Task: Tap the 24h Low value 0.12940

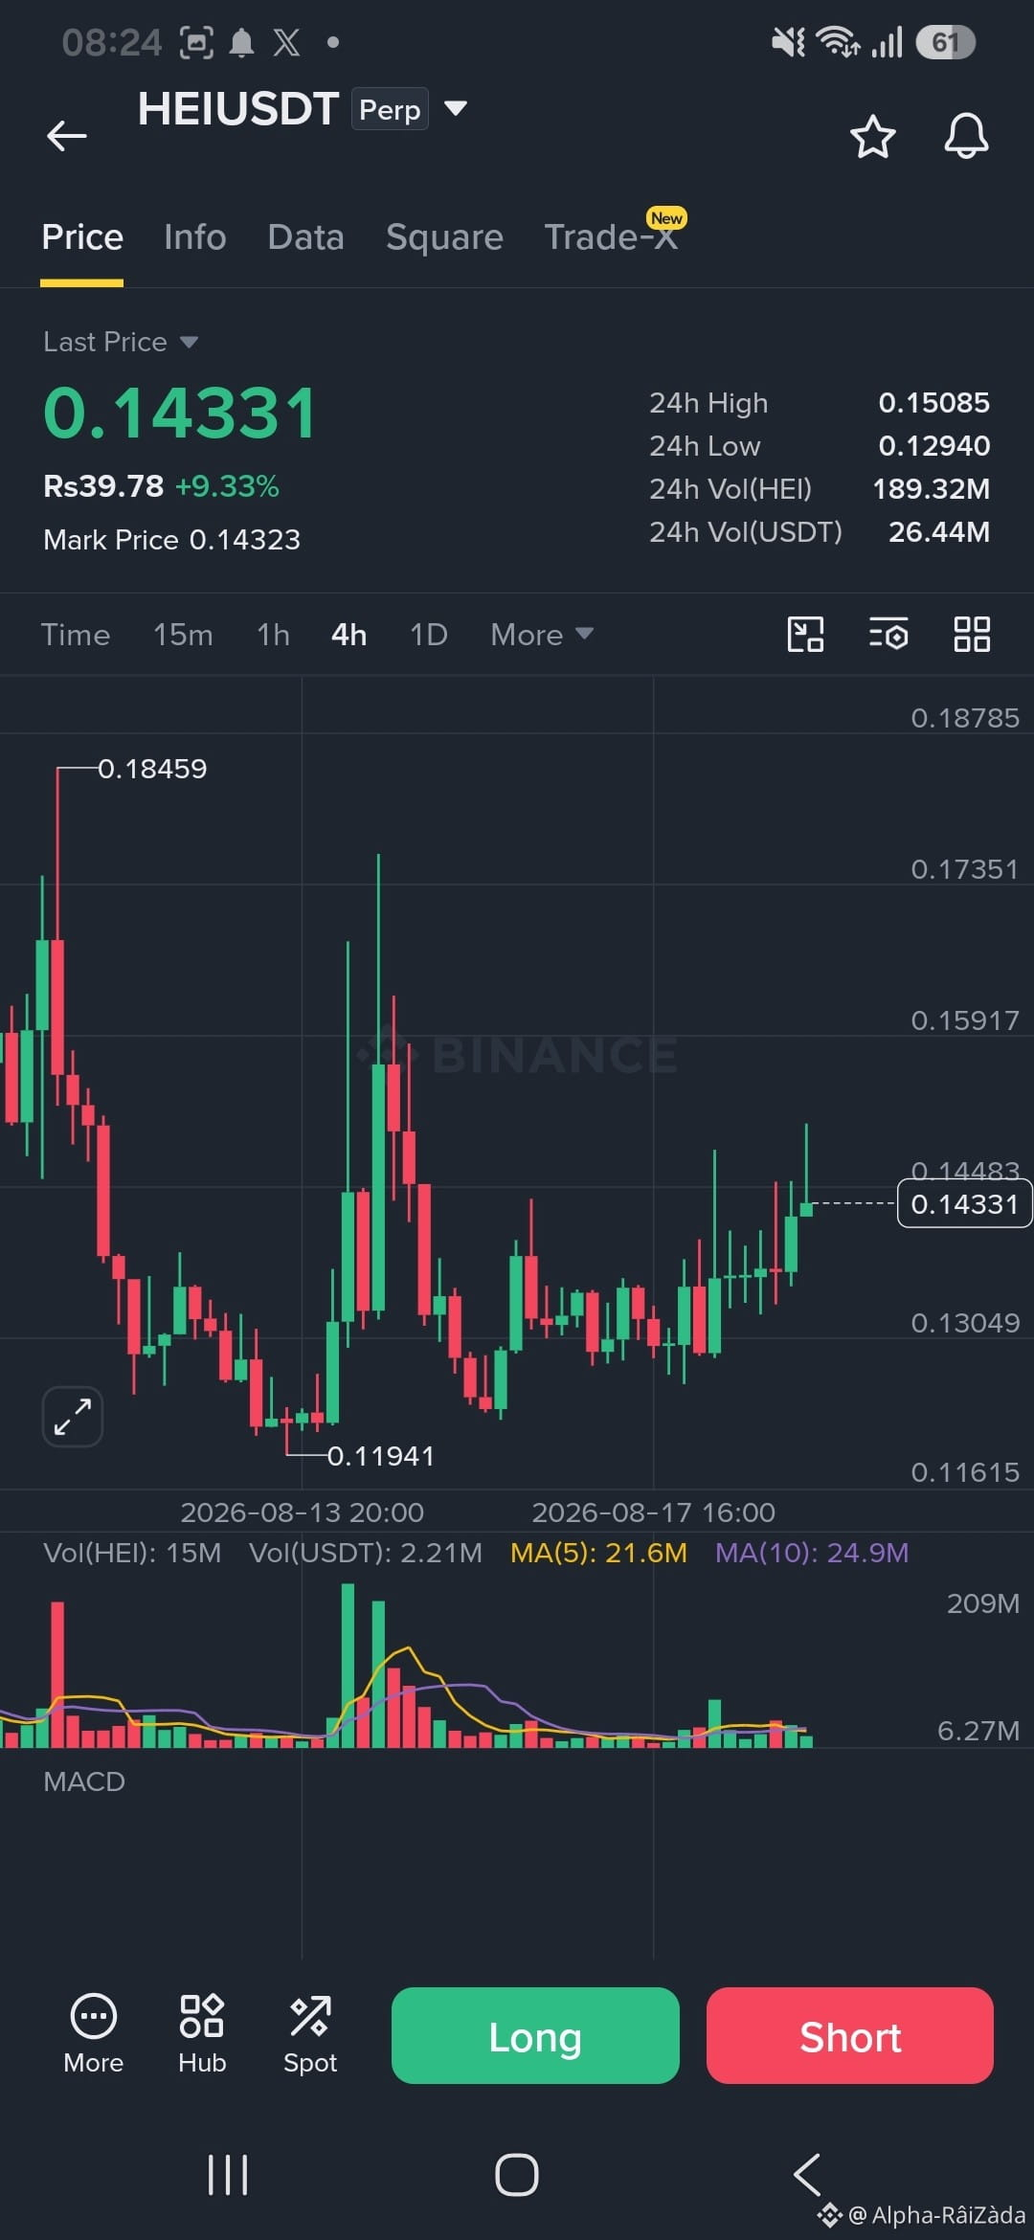Action: 934,446
